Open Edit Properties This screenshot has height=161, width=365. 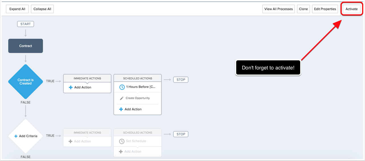click(325, 9)
